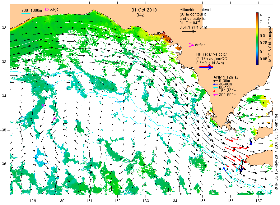Click the MODIS Chl-a color bar
The image size is (280, 205).
pos(257,39)
